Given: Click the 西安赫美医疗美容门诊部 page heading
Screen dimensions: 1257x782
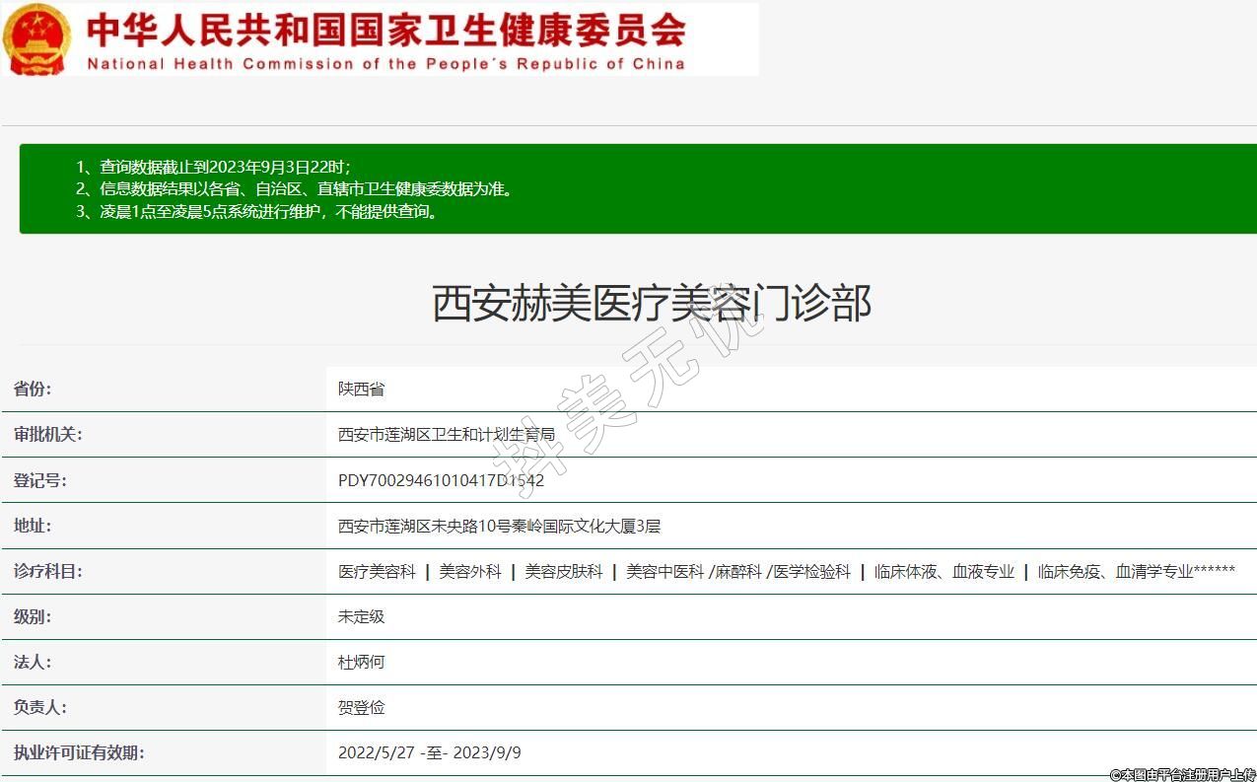Looking at the screenshot, I should click(x=652, y=303).
